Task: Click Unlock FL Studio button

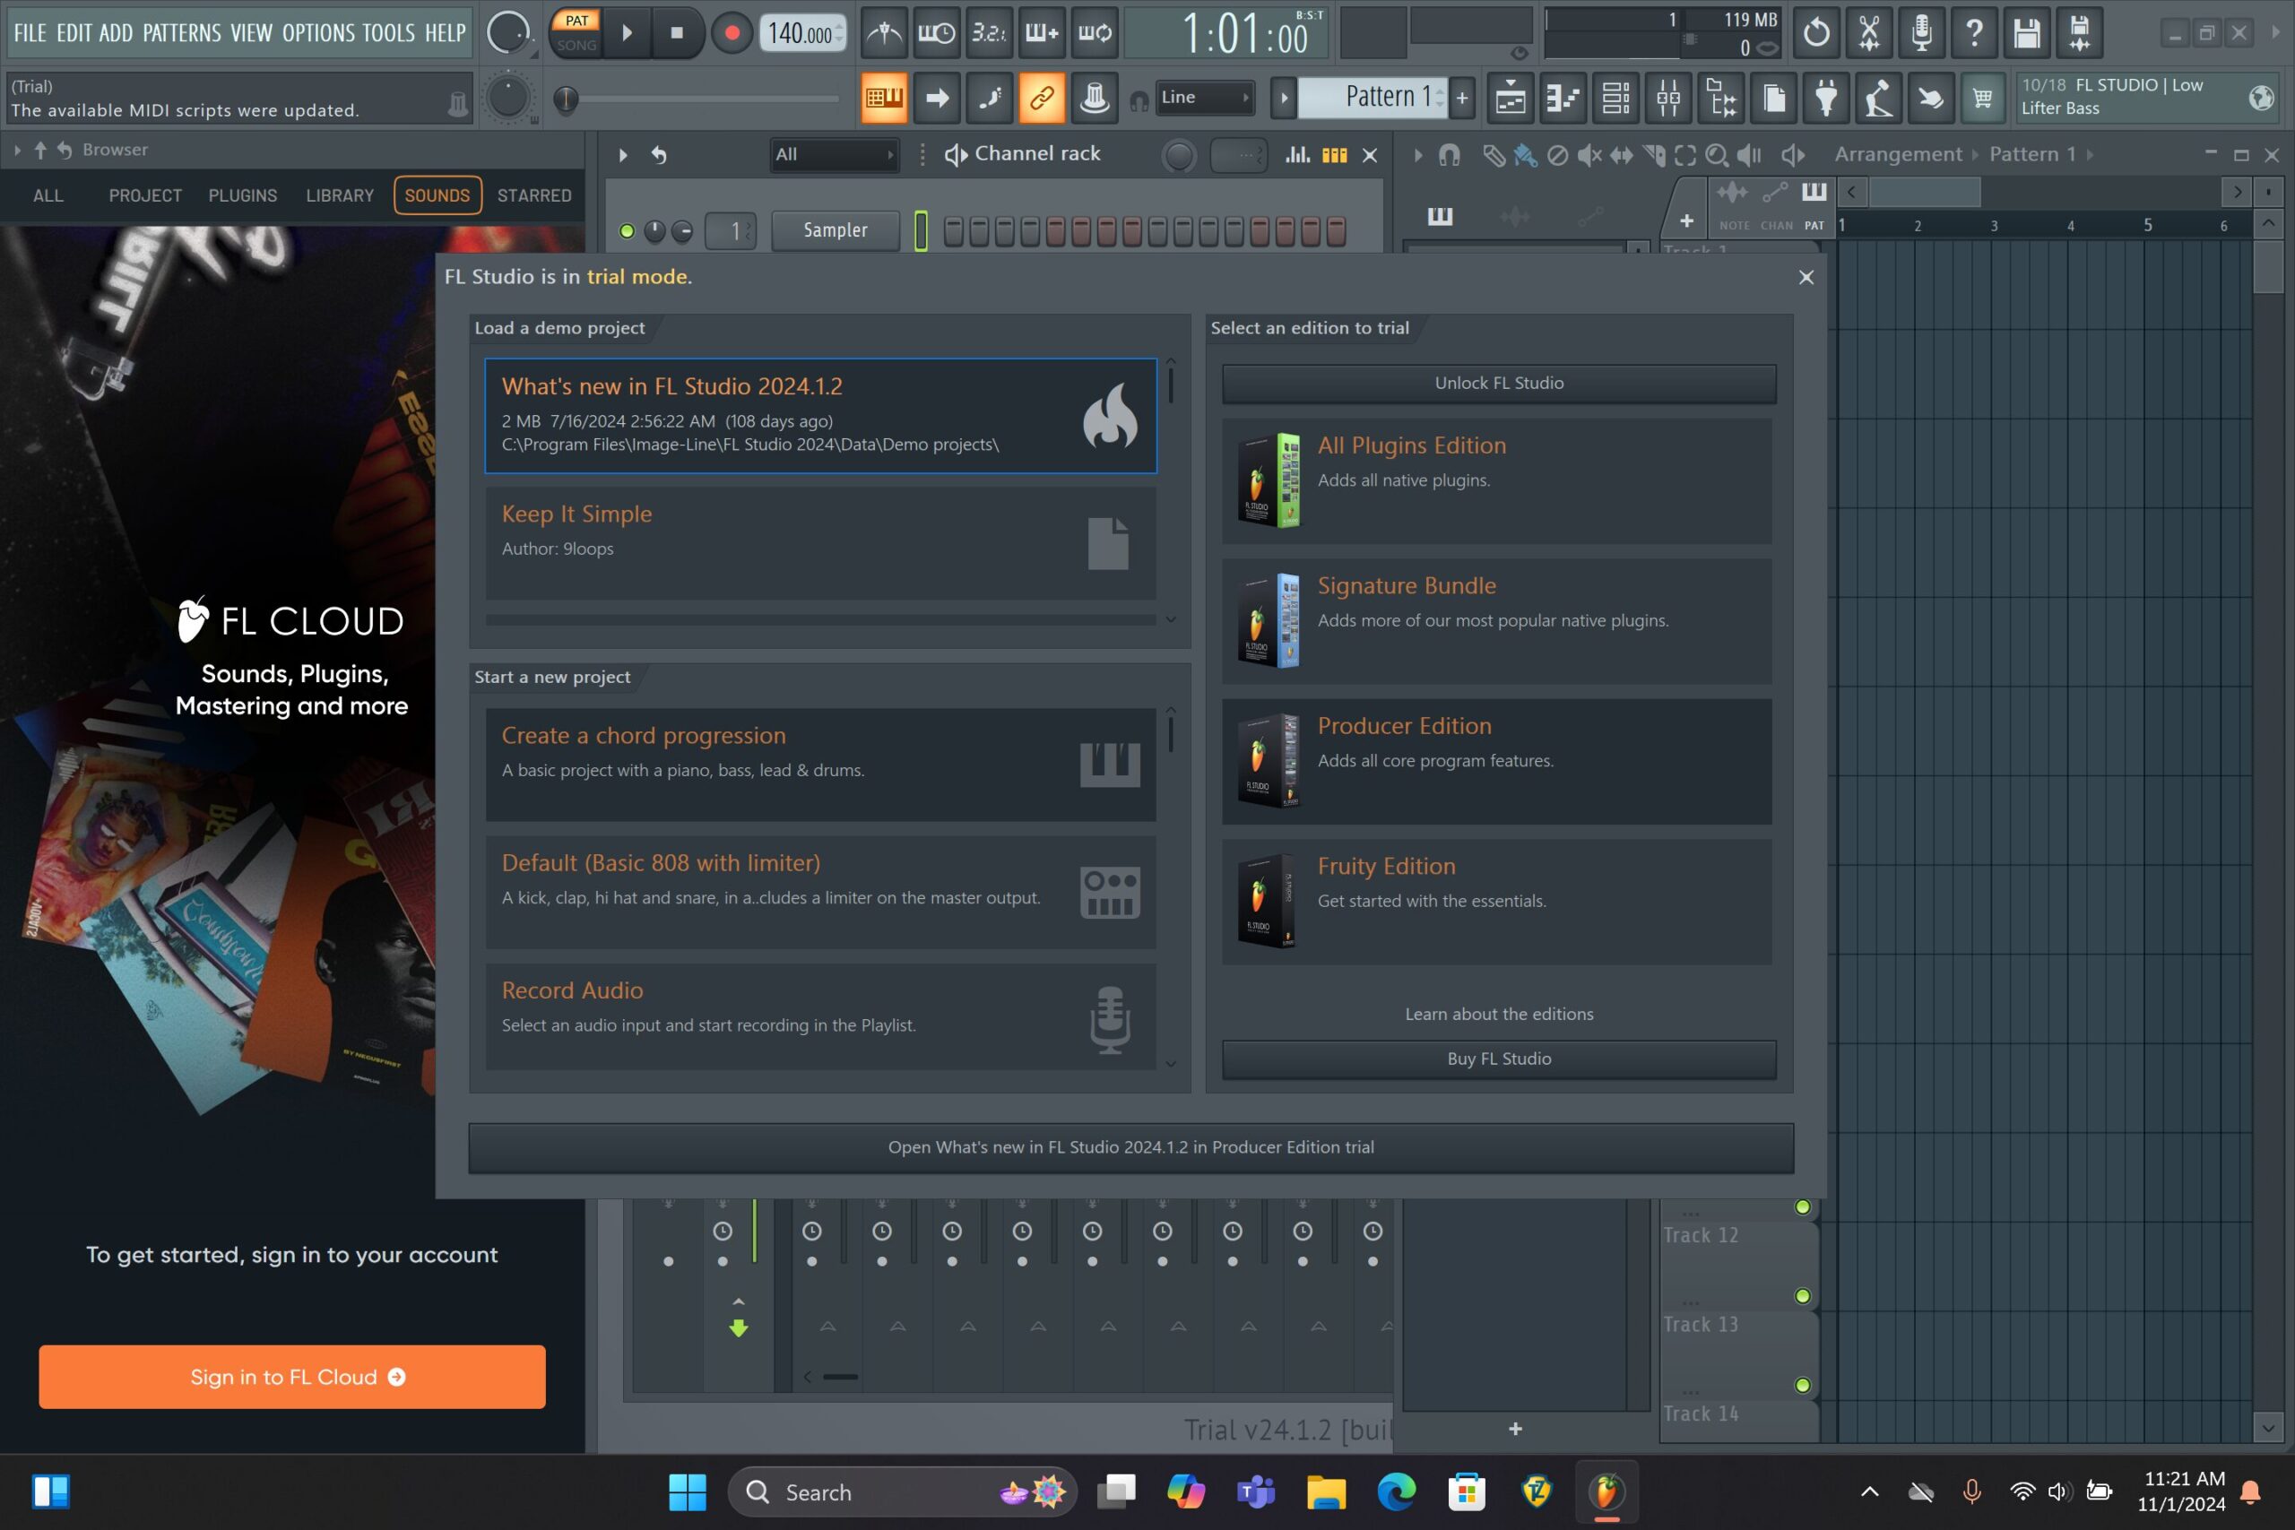Action: [1499, 384]
